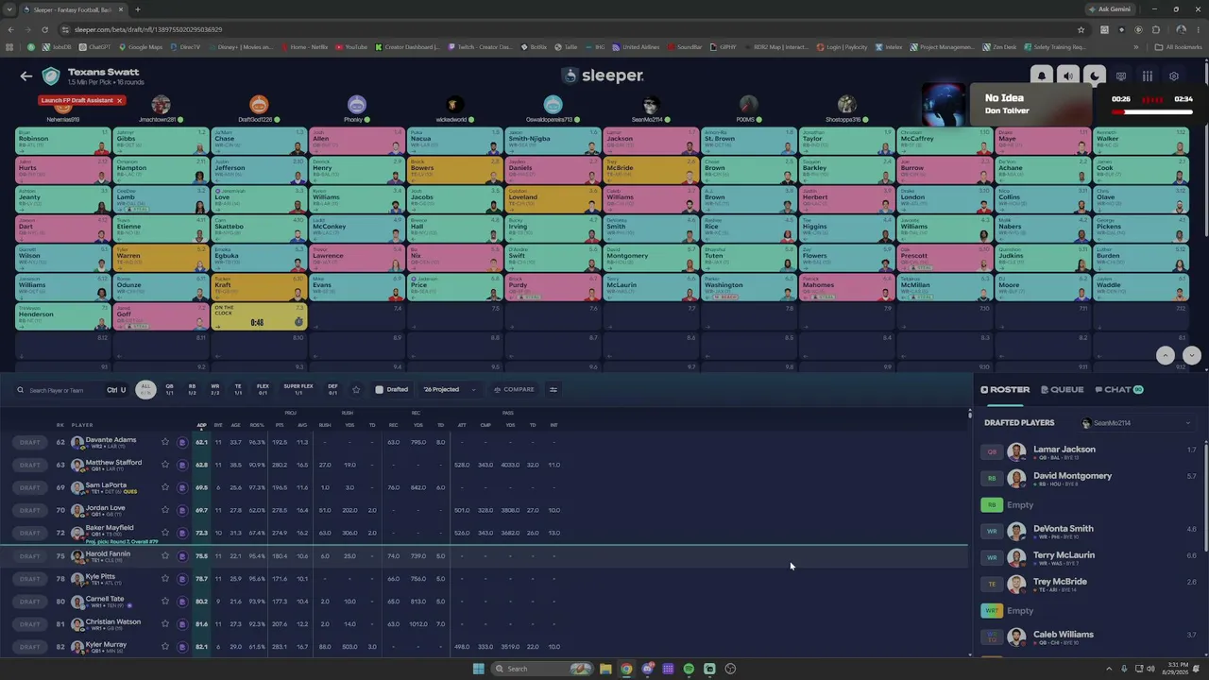
Task: Dismiss the Launch FP Draft Assistant banner
Action: coord(119,100)
